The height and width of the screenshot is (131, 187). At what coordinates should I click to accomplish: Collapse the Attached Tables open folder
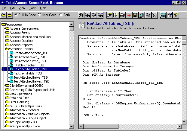pos(8,49)
